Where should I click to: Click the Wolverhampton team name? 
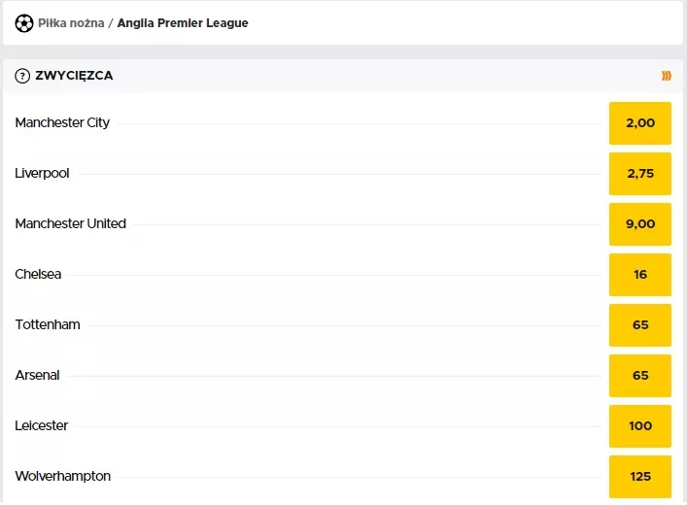point(62,477)
